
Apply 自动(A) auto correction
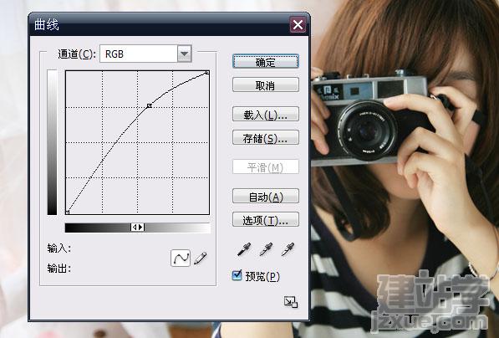[x=266, y=197]
